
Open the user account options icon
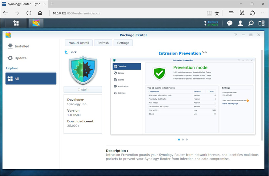240,23
